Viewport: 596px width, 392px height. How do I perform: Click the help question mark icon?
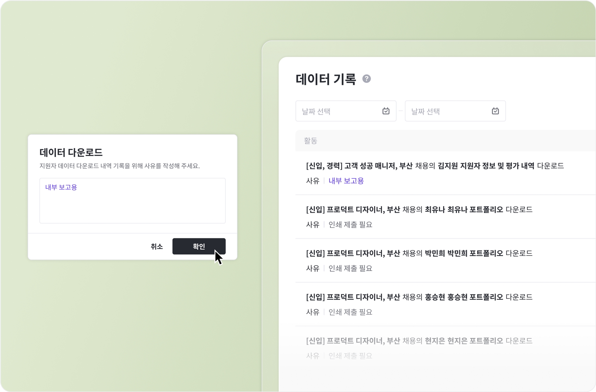[366, 79]
